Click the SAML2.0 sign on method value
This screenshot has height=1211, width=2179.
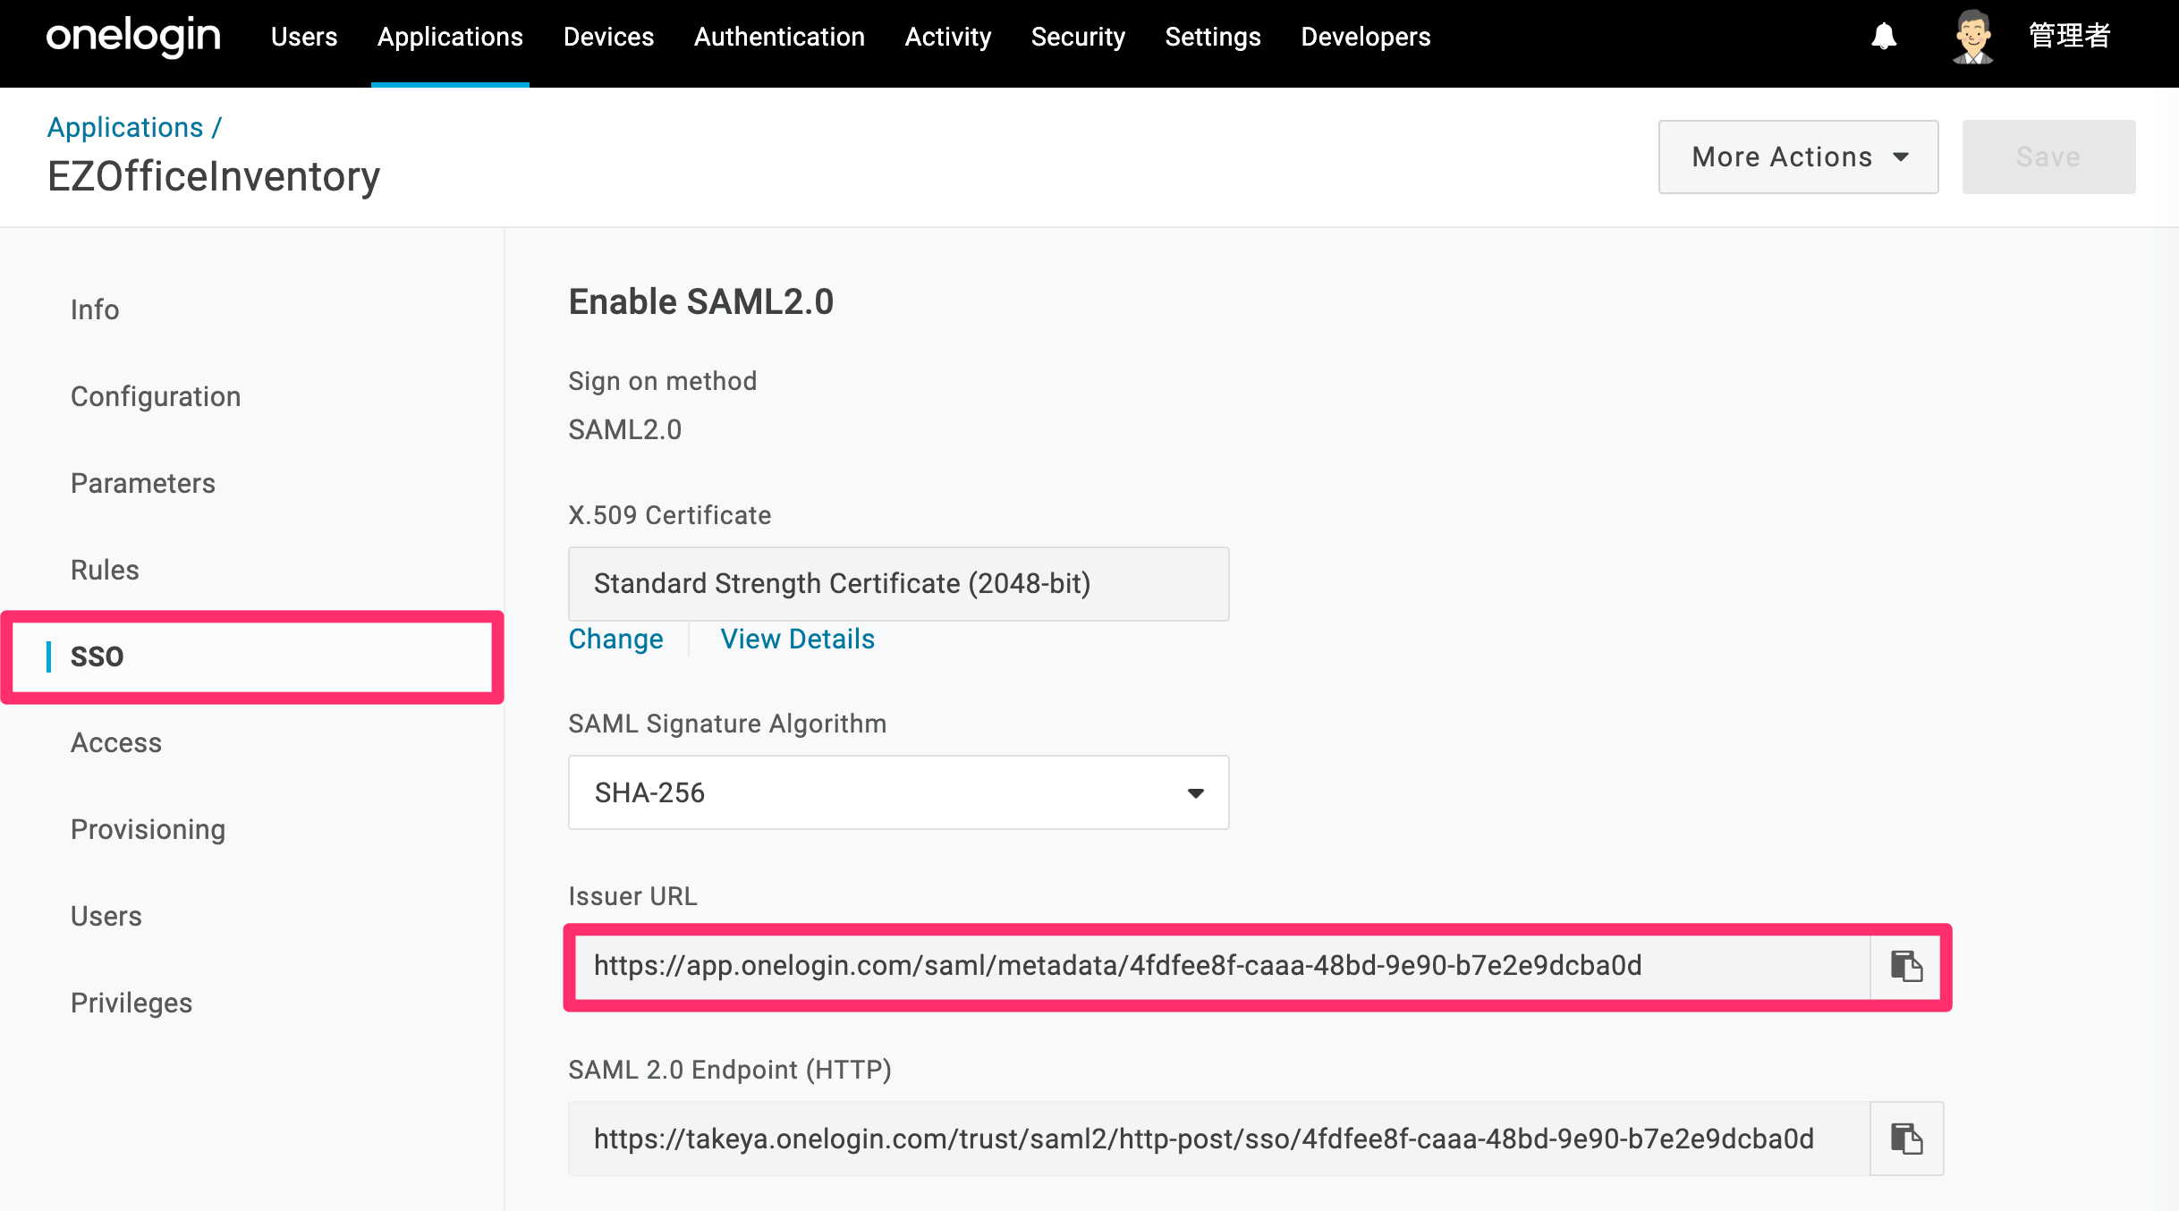pyautogui.click(x=624, y=430)
